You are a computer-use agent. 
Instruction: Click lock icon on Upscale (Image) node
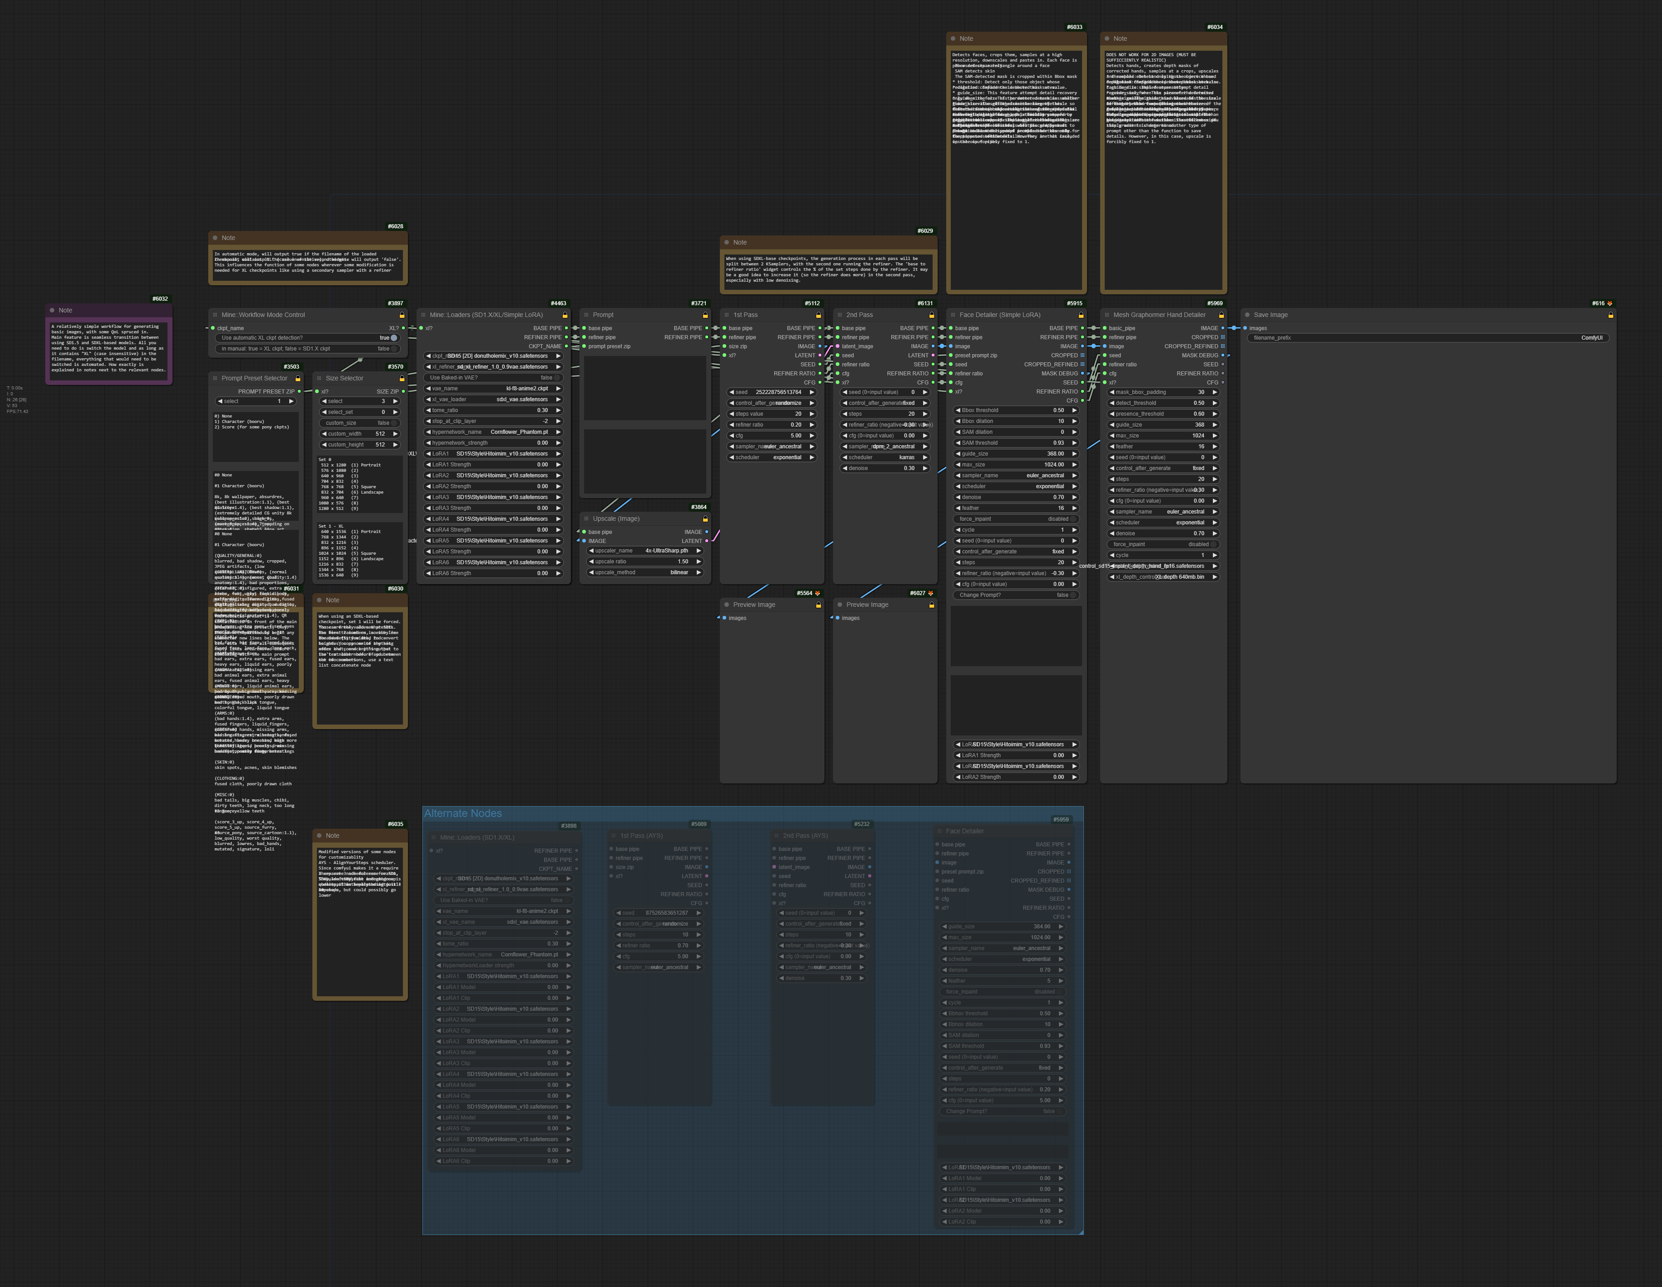pos(704,519)
